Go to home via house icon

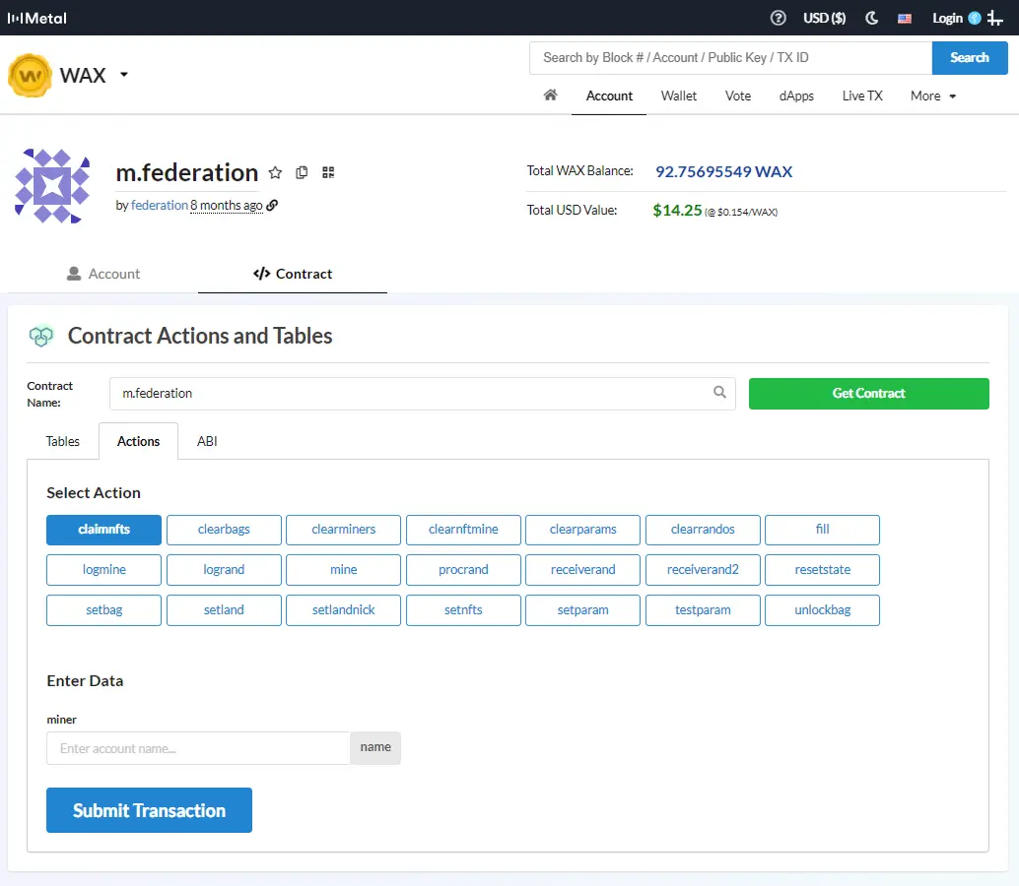point(551,95)
